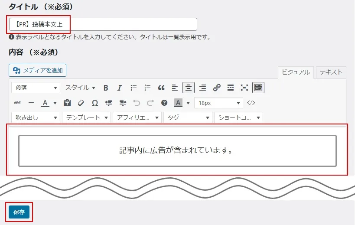Toggle bold formatting in the editor
Image resolution: width=355 pixels, height=225 pixels.
pos(106,88)
